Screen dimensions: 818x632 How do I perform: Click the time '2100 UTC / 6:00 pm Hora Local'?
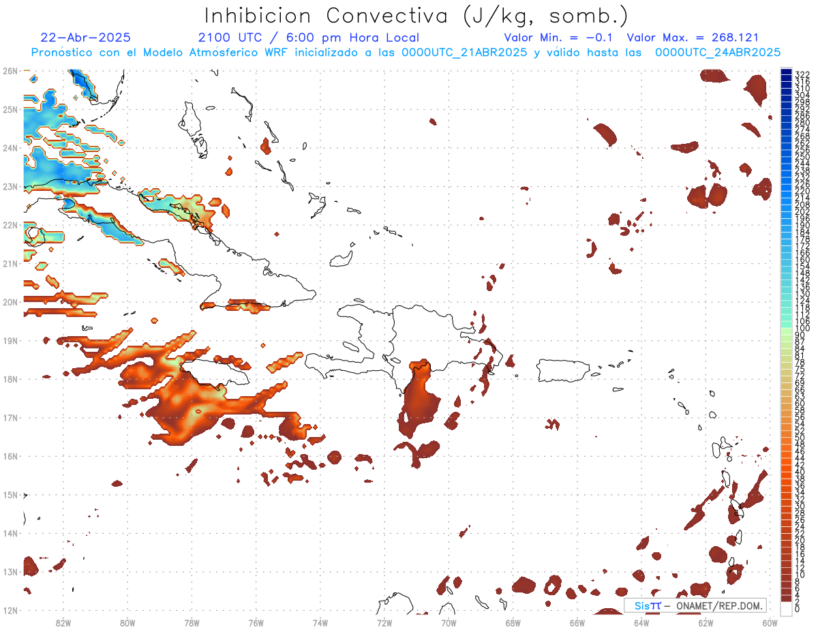pos(309,37)
